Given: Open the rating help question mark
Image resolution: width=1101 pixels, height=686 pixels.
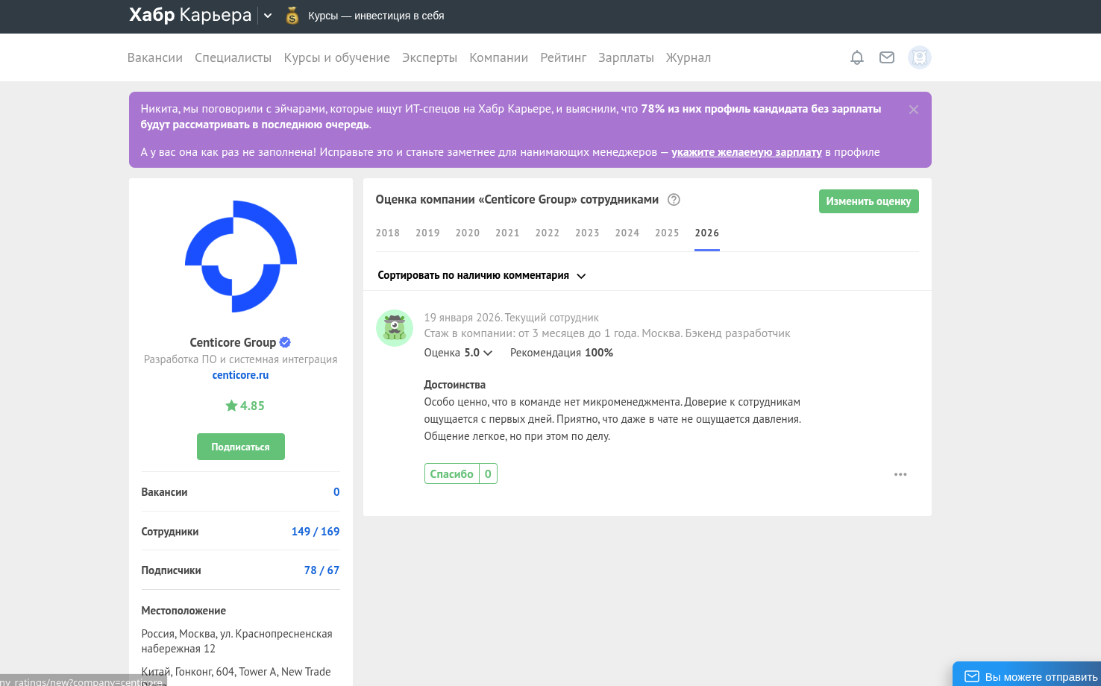Looking at the screenshot, I should coord(674,200).
